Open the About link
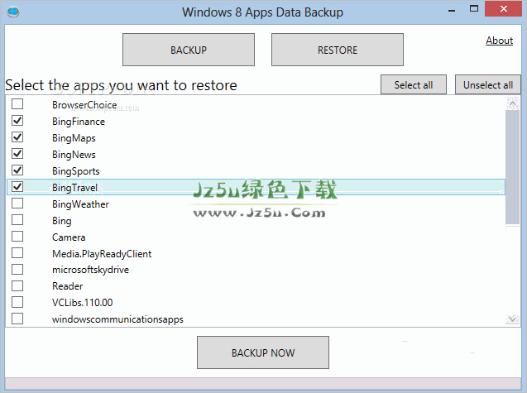The height and width of the screenshot is (393, 527). (499, 41)
